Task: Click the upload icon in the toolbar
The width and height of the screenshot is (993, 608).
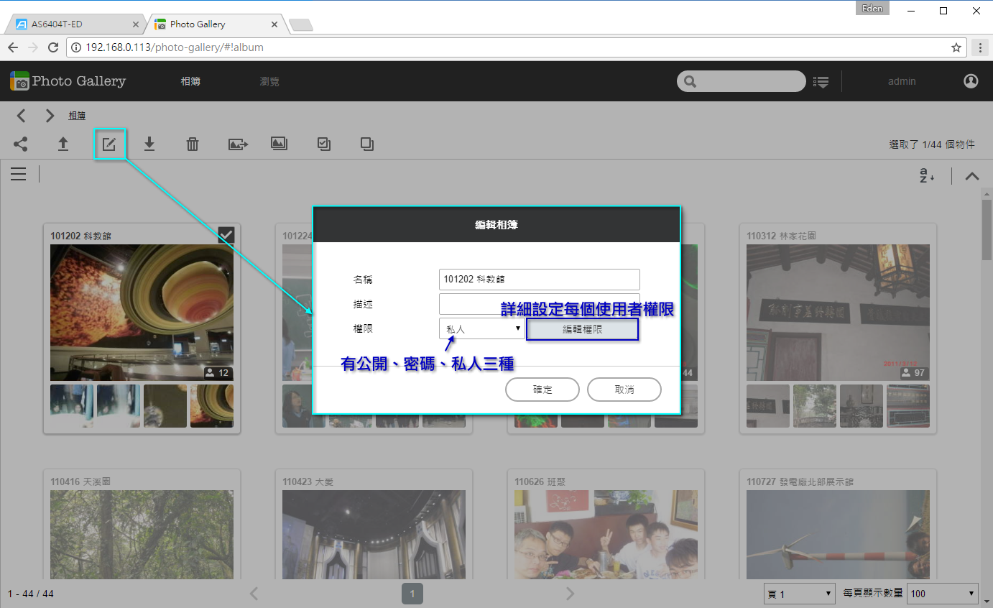Action: pyautogui.click(x=63, y=144)
